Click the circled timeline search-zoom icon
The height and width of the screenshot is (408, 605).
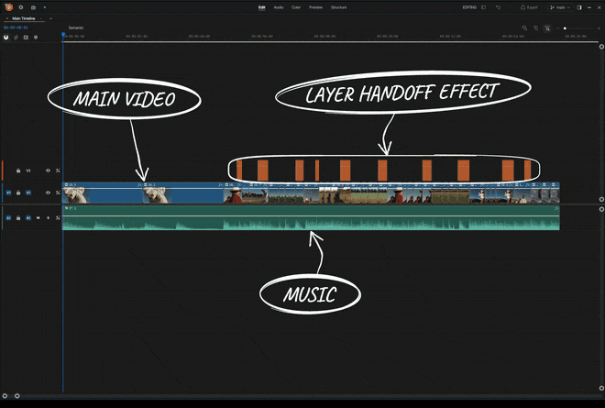tap(547, 28)
